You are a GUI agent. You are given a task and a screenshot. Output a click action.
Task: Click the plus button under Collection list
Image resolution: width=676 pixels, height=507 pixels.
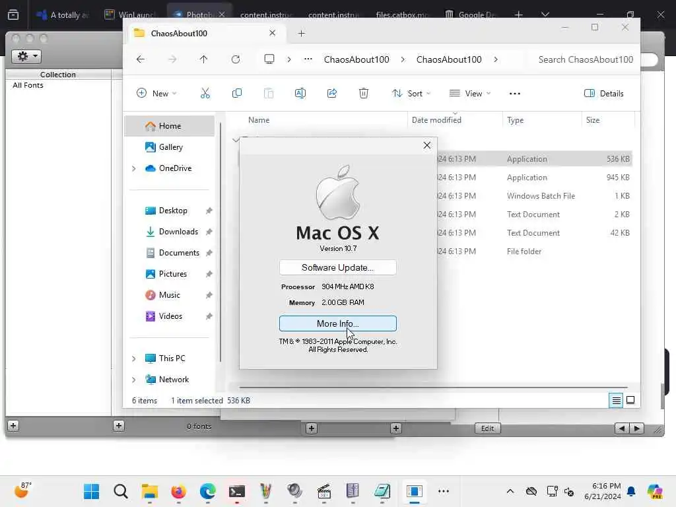[x=13, y=426]
